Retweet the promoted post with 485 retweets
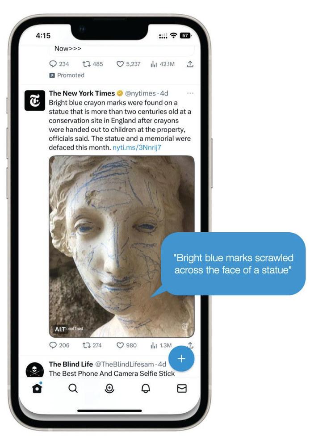Viewport: 310px width, 444px height. coord(92,64)
